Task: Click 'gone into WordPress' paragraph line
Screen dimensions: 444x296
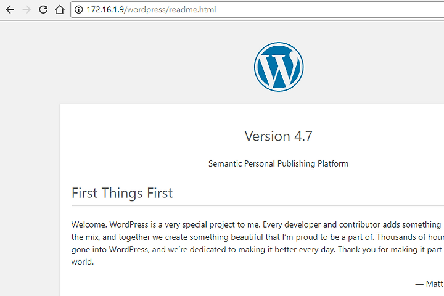Action: [110, 250]
